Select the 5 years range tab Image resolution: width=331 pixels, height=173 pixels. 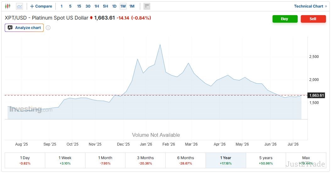point(266,160)
